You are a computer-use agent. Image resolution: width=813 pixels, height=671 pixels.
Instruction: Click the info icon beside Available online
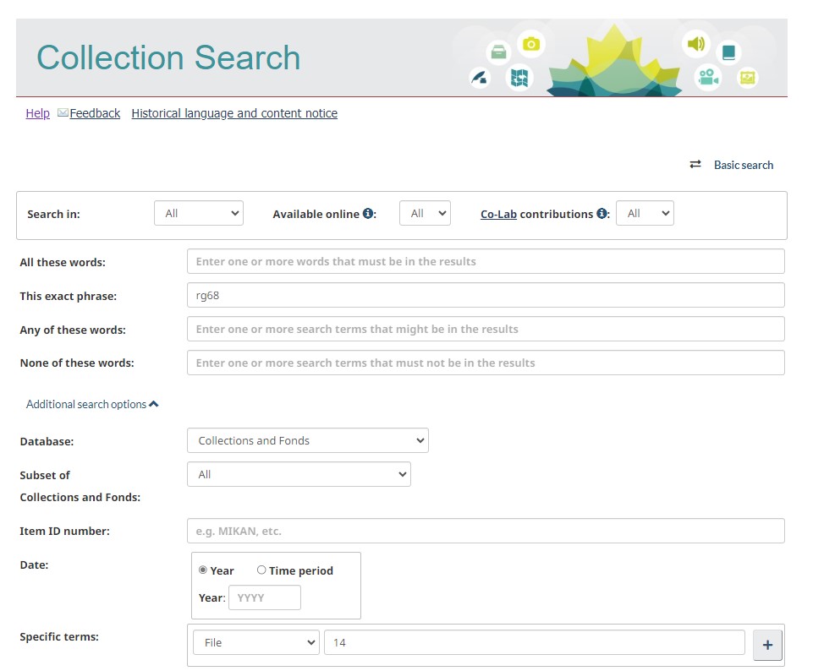[368, 214]
